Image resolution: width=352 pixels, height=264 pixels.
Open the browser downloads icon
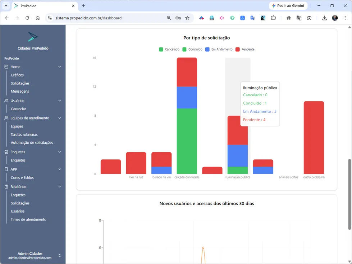coord(324,18)
